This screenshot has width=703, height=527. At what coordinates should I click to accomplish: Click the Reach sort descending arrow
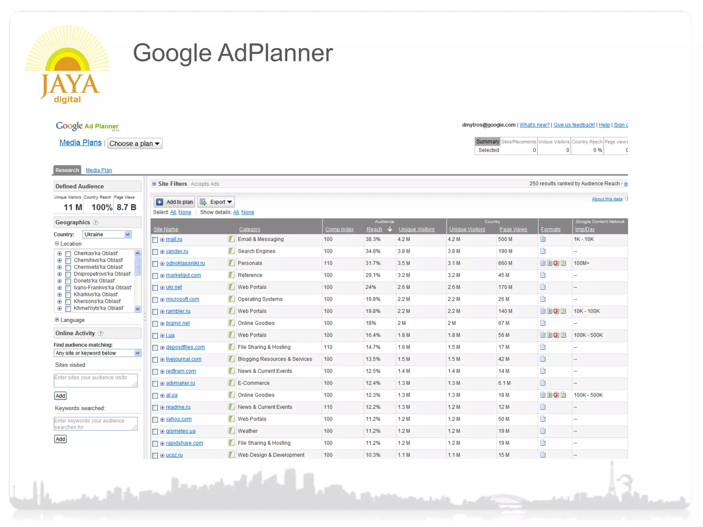390,229
